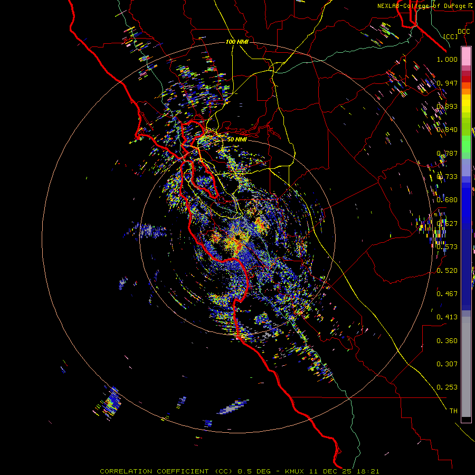Click the 0.680 color scale value
The width and height of the screenshot is (475, 475).
tap(447, 200)
